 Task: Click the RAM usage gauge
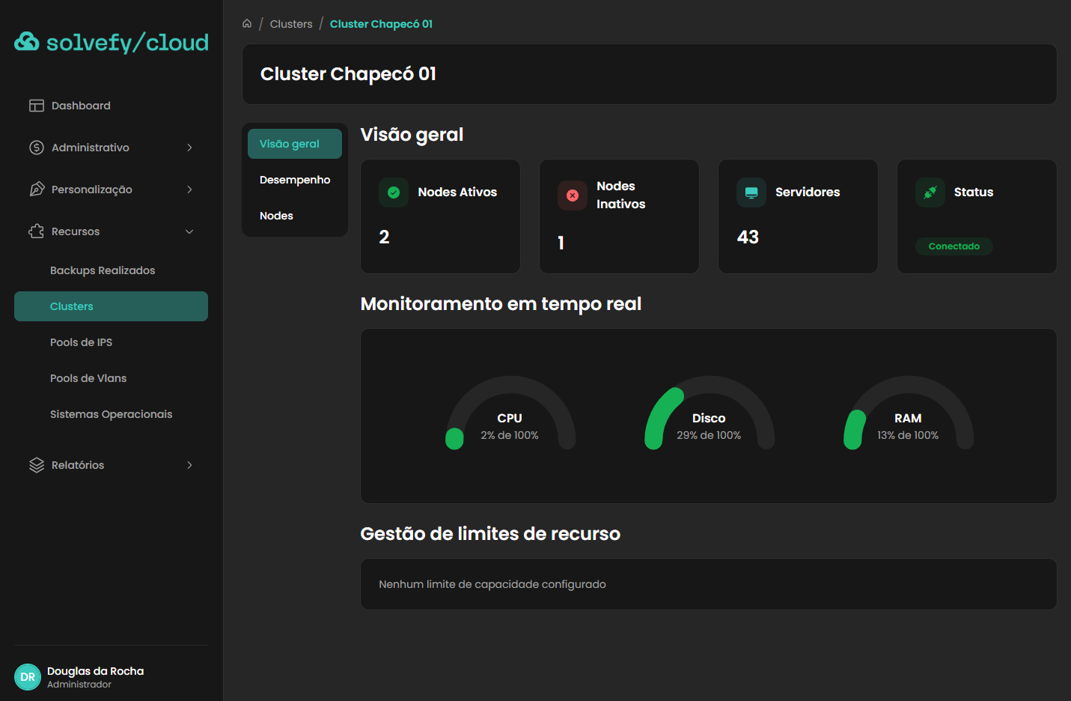pyautogui.click(x=909, y=413)
